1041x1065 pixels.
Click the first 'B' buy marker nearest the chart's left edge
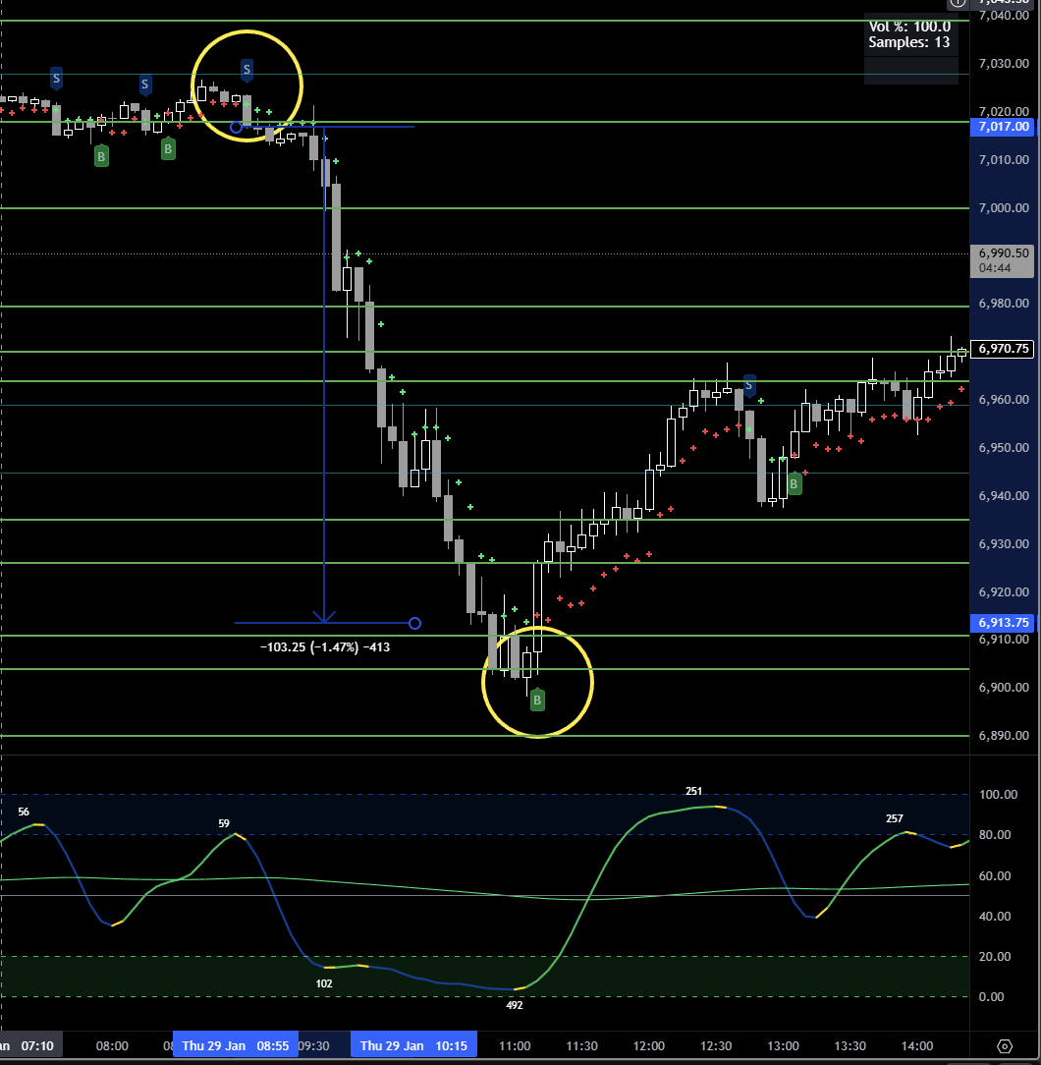tap(101, 156)
